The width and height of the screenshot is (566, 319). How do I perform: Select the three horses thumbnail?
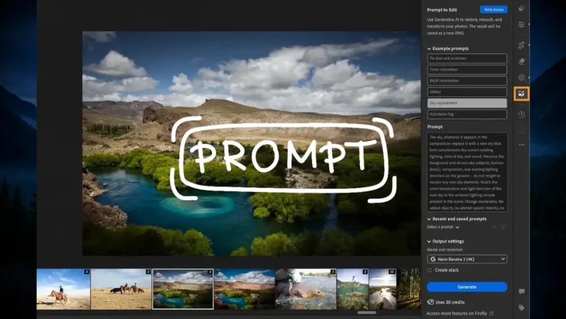click(121, 289)
